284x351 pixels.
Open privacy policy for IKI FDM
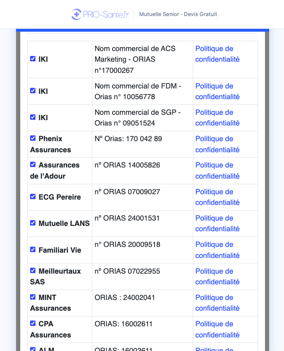pyautogui.click(x=217, y=91)
